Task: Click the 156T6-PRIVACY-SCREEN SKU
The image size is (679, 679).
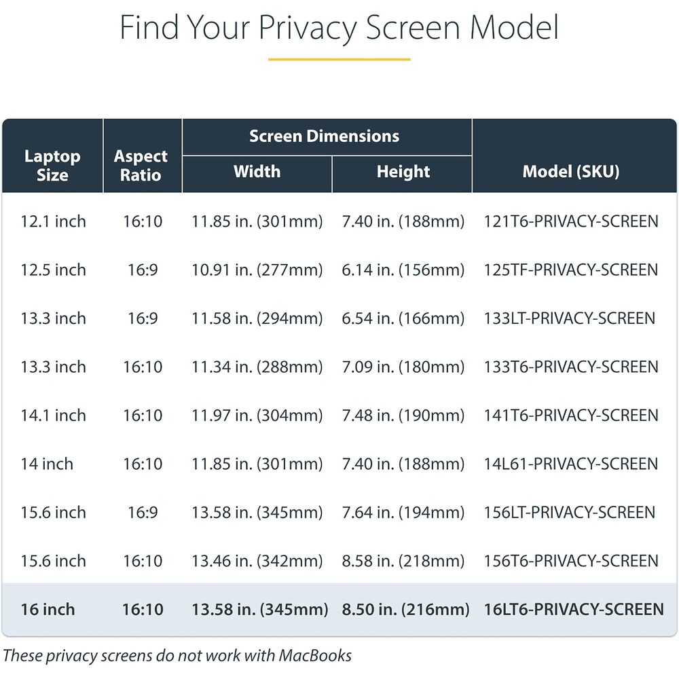Action: [x=571, y=561]
